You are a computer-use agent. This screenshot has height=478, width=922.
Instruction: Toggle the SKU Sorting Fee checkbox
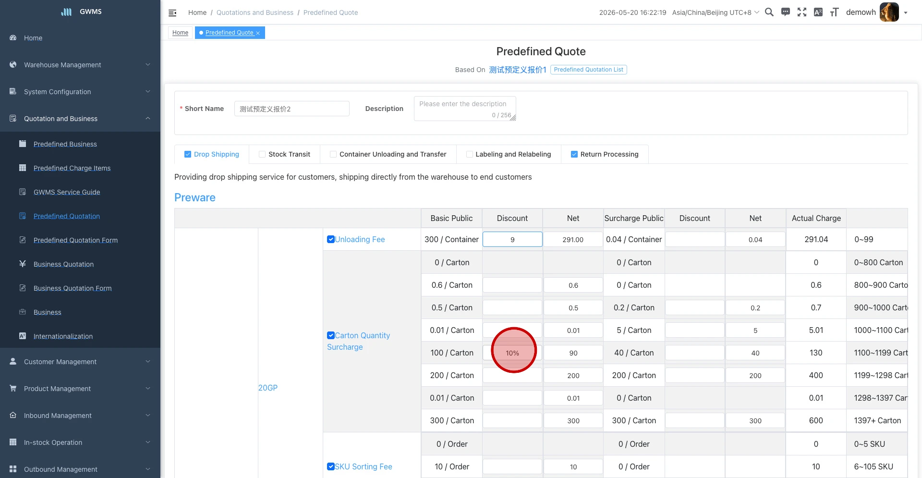(x=331, y=466)
